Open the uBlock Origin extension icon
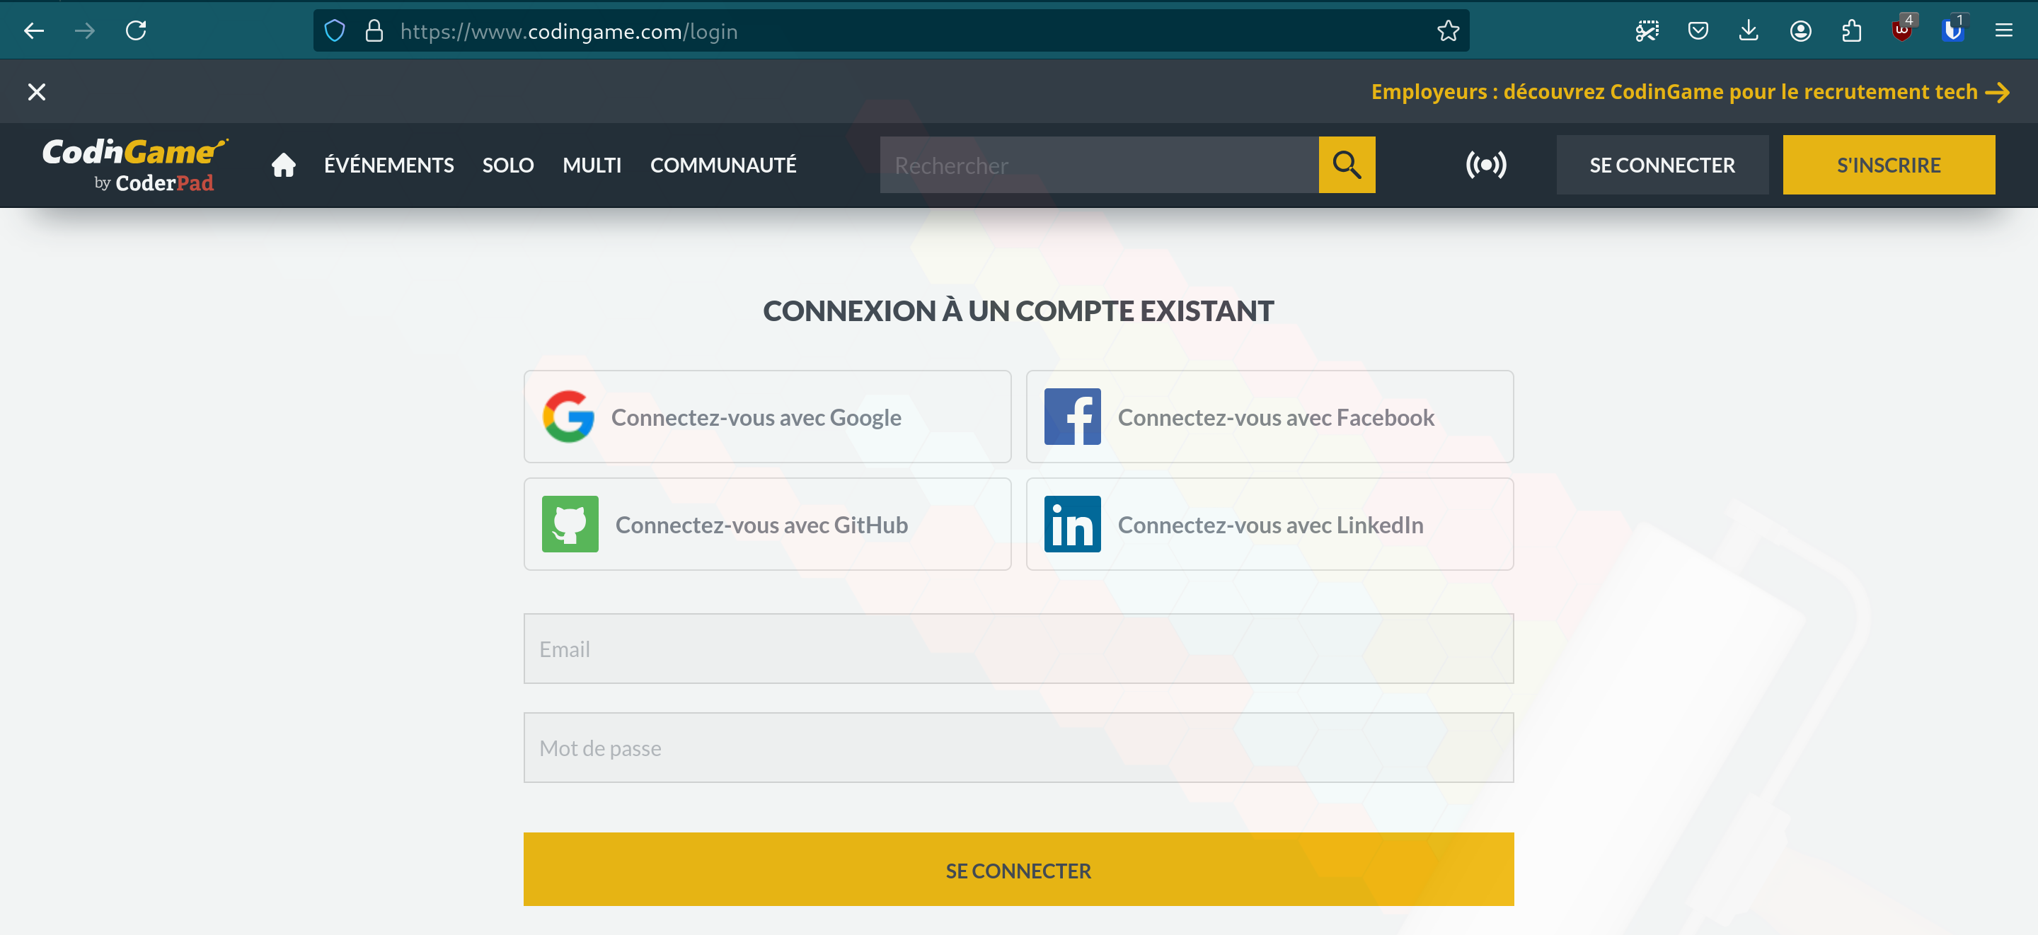The width and height of the screenshot is (2038, 935). (x=1903, y=29)
